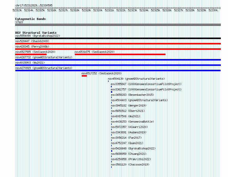Click the blue nsv4270915 variant bar
The width and height of the screenshot is (228, 177).
pos(118,70)
